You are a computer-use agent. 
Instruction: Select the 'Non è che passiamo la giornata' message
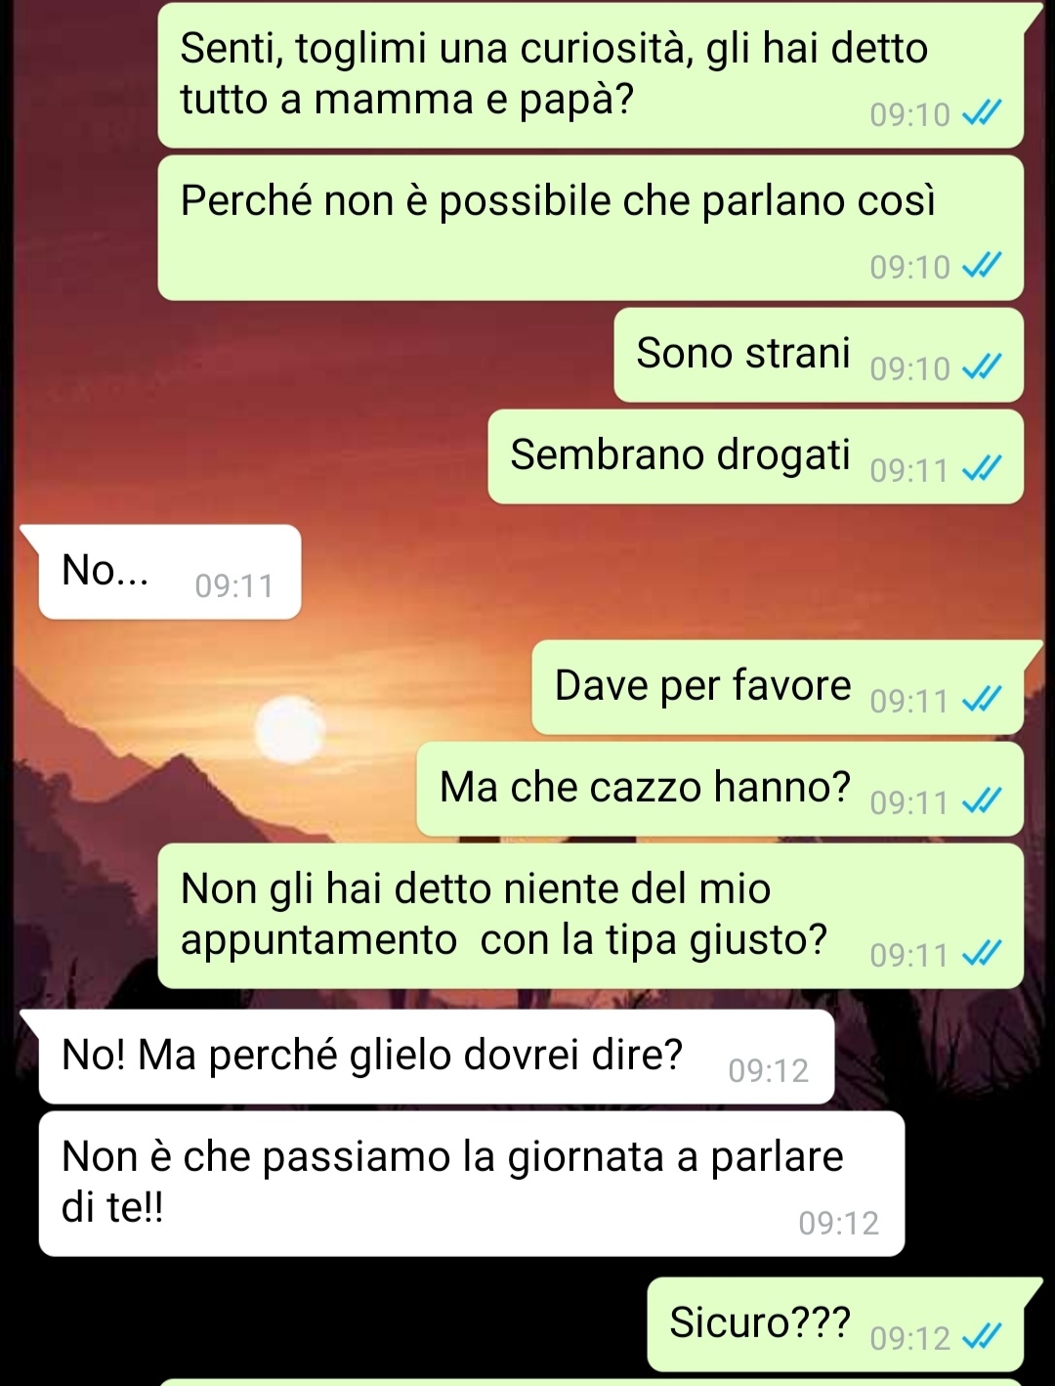tap(472, 1184)
